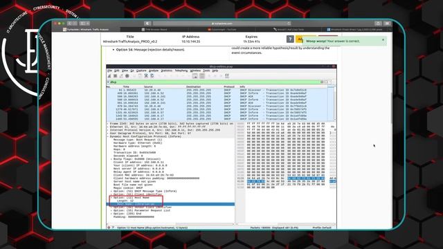Open the Wireshark Help menu

(215, 71)
